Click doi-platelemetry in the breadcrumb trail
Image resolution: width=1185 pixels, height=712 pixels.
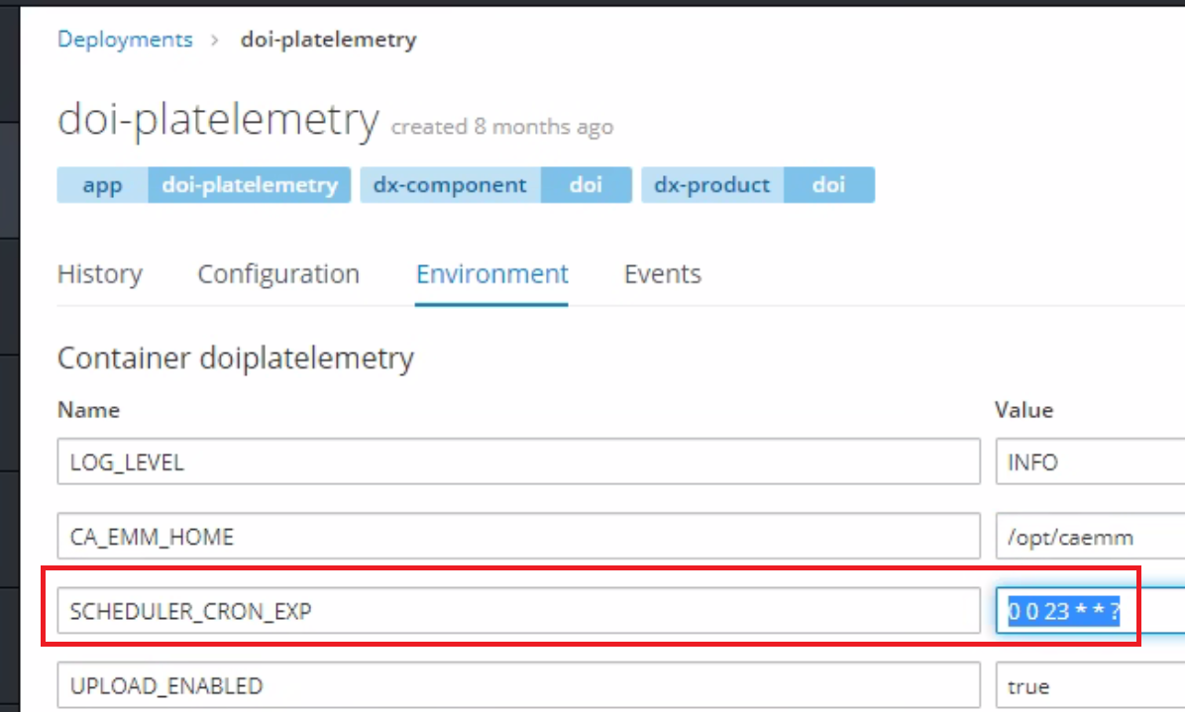point(328,40)
